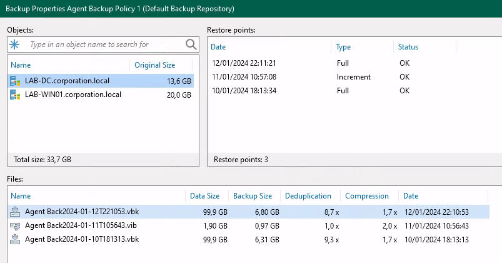Sort restore points by the Status header
Viewport: 502px width, 263px height.
click(x=408, y=47)
